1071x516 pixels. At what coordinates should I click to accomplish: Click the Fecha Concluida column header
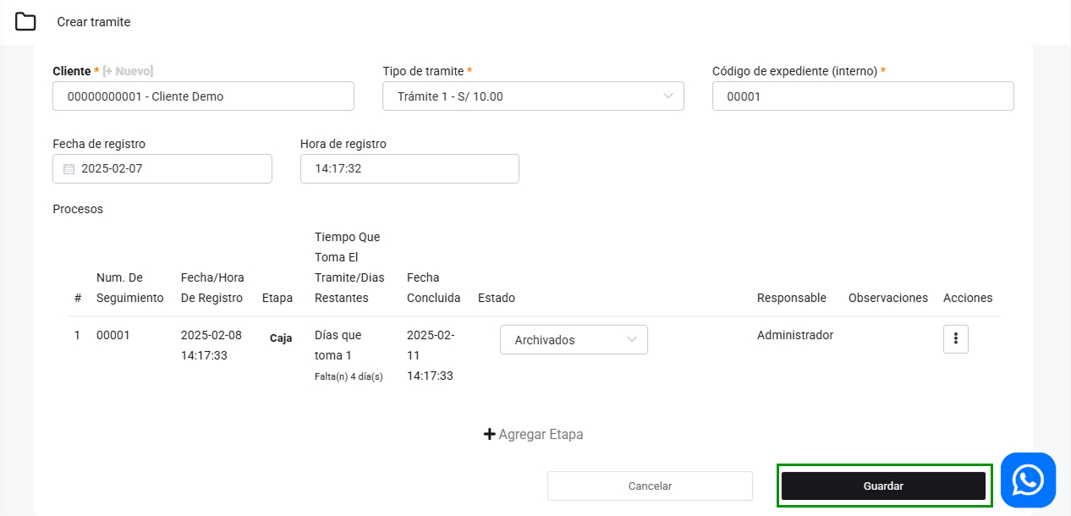[x=433, y=288]
